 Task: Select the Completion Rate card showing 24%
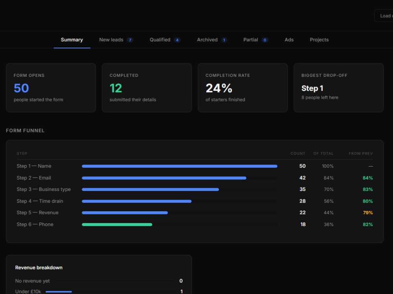pyautogui.click(x=242, y=88)
